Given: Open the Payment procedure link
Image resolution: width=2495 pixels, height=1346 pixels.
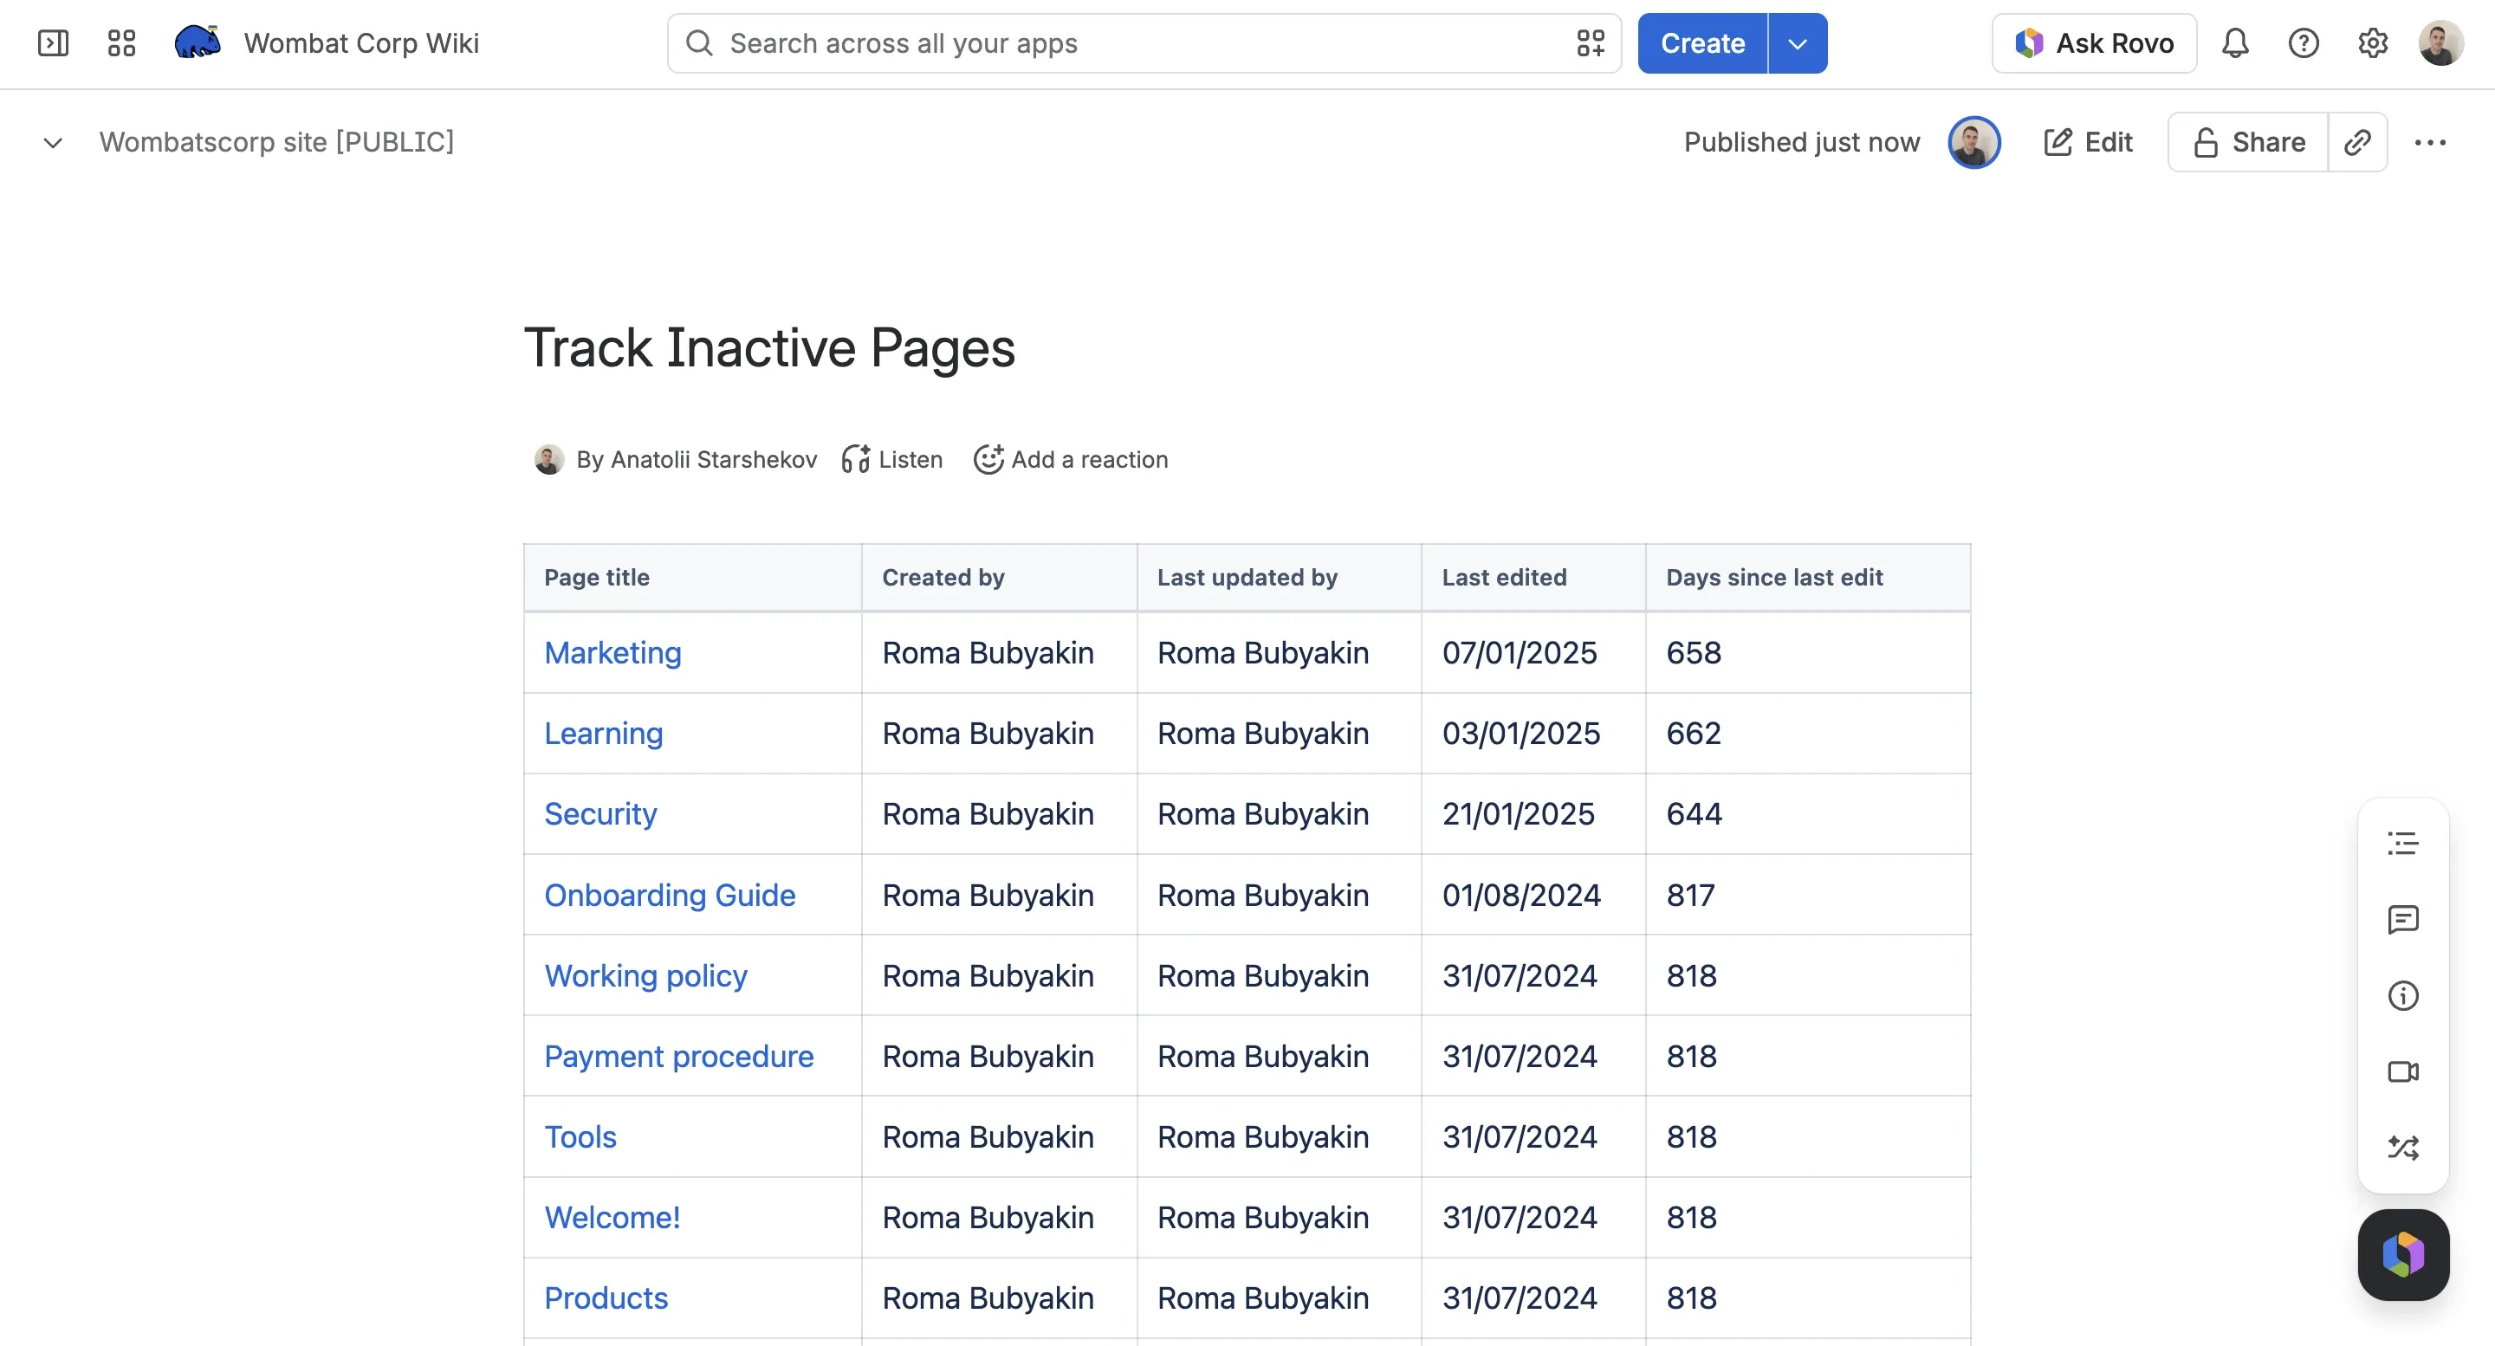Looking at the screenshot, I should tap(679, 1056).
